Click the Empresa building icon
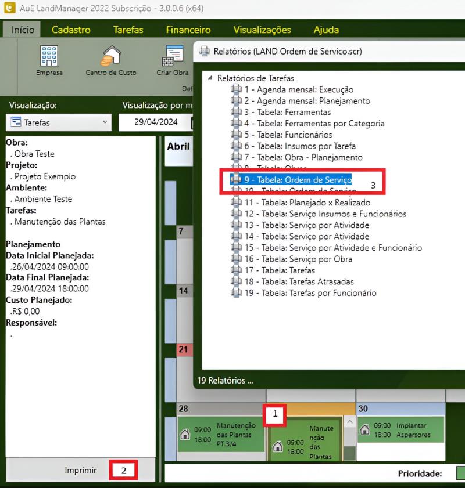465x488 pixels. click(x=49, y=56)
